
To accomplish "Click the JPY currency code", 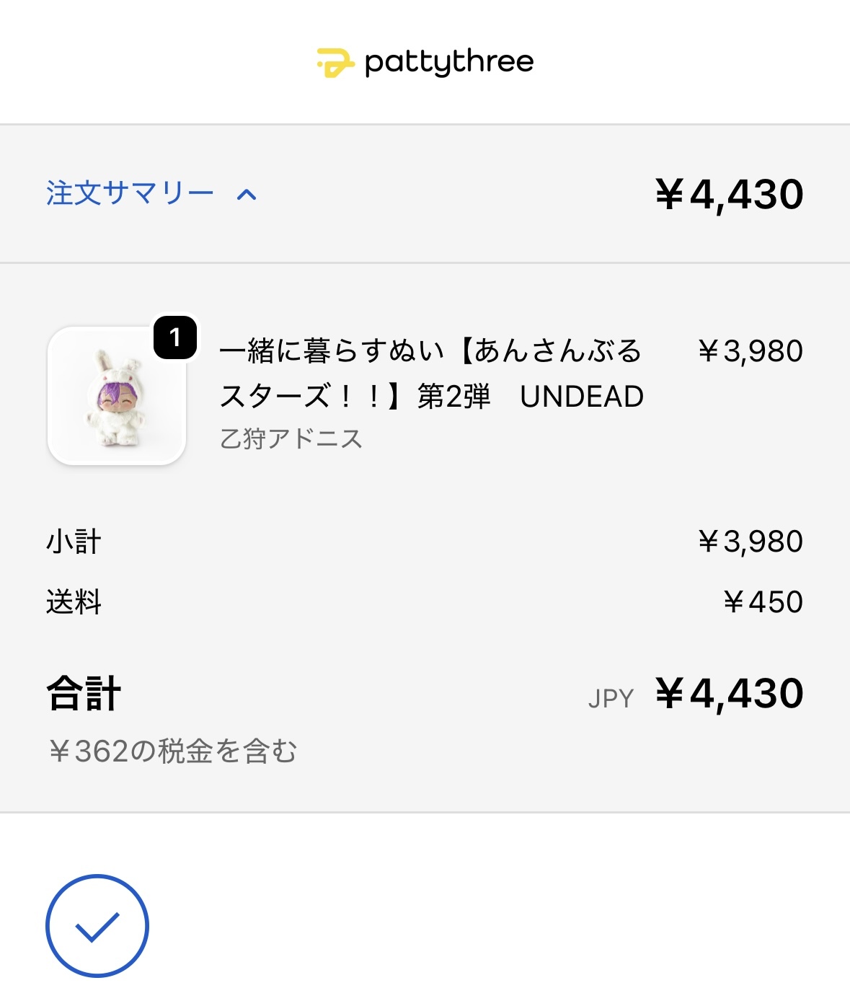I will click(x=611, y=699).
